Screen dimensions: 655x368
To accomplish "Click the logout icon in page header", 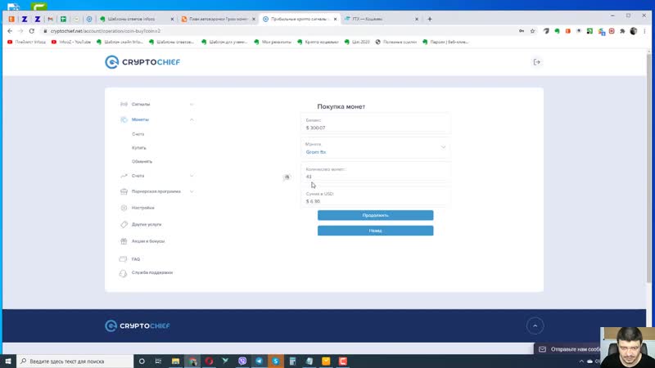I will 537,62.
